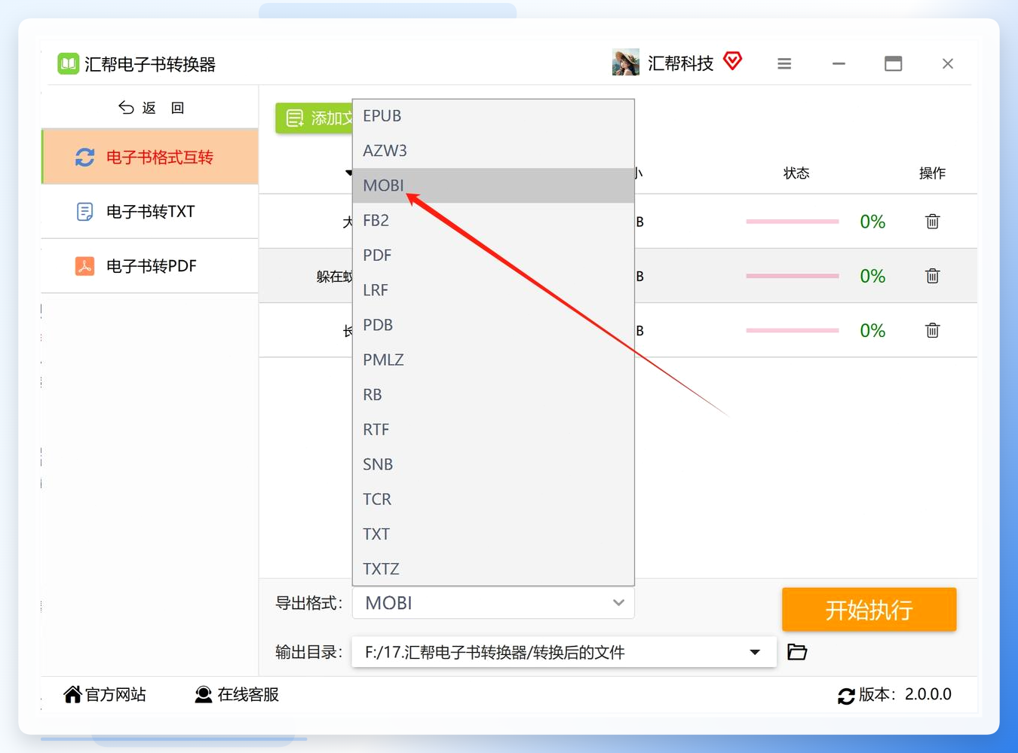Viewport: 1018px width, 753px height.
Task: Click the PDF icon beside 电子书转PDF
Action: click(84, 266)
